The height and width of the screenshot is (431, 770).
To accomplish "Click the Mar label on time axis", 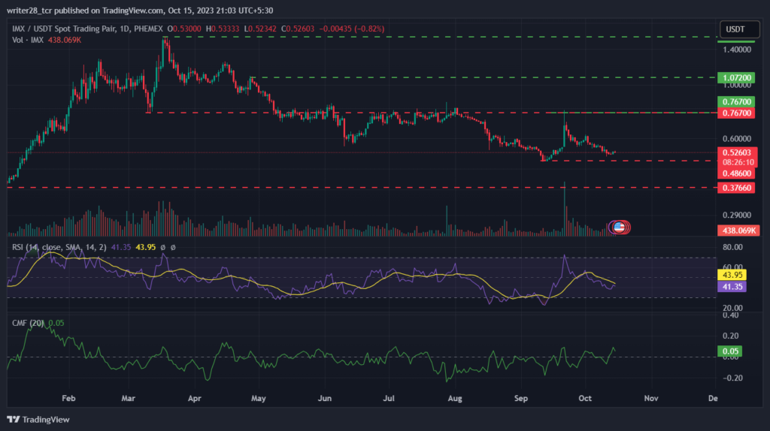I will click(128, 398).
